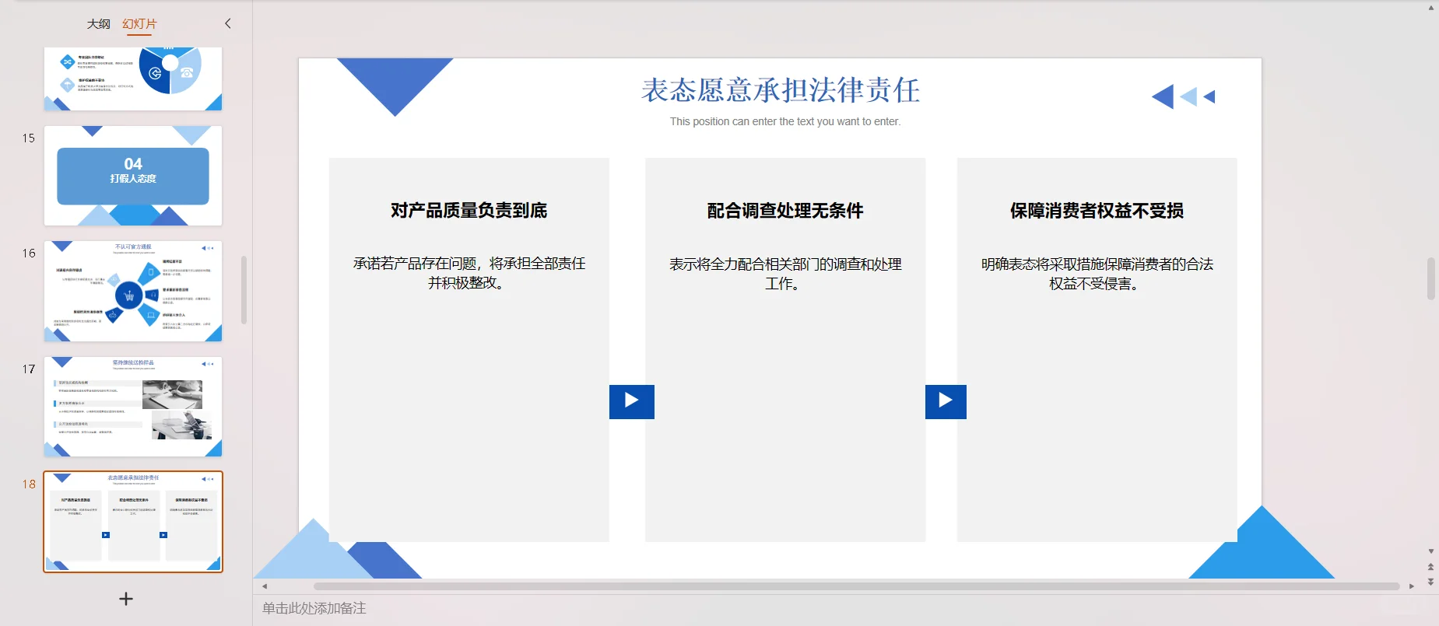Click the paragraph 明确表态将采取措施保障消费者的合法权益不受侵害
Screen dimensions: 1439x626
pyautogui.click(x=1097, y=274)
